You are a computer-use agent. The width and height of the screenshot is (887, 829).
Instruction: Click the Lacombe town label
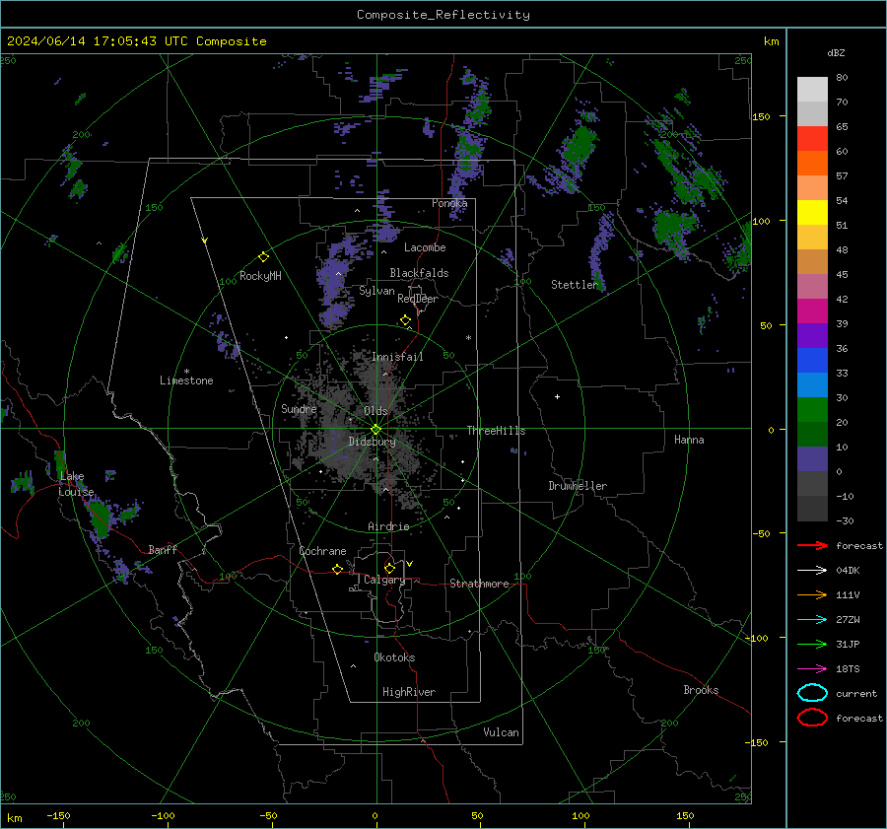tap(425, 247)
